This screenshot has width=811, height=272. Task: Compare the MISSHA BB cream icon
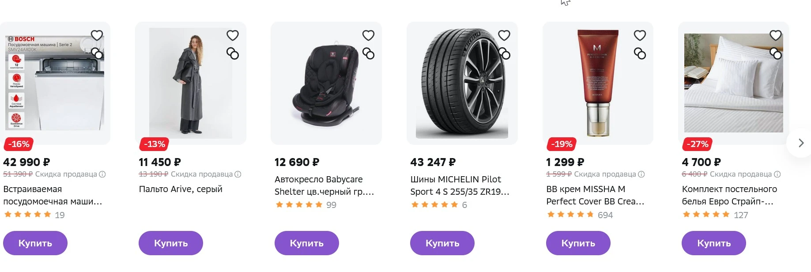tap(640, 54)
